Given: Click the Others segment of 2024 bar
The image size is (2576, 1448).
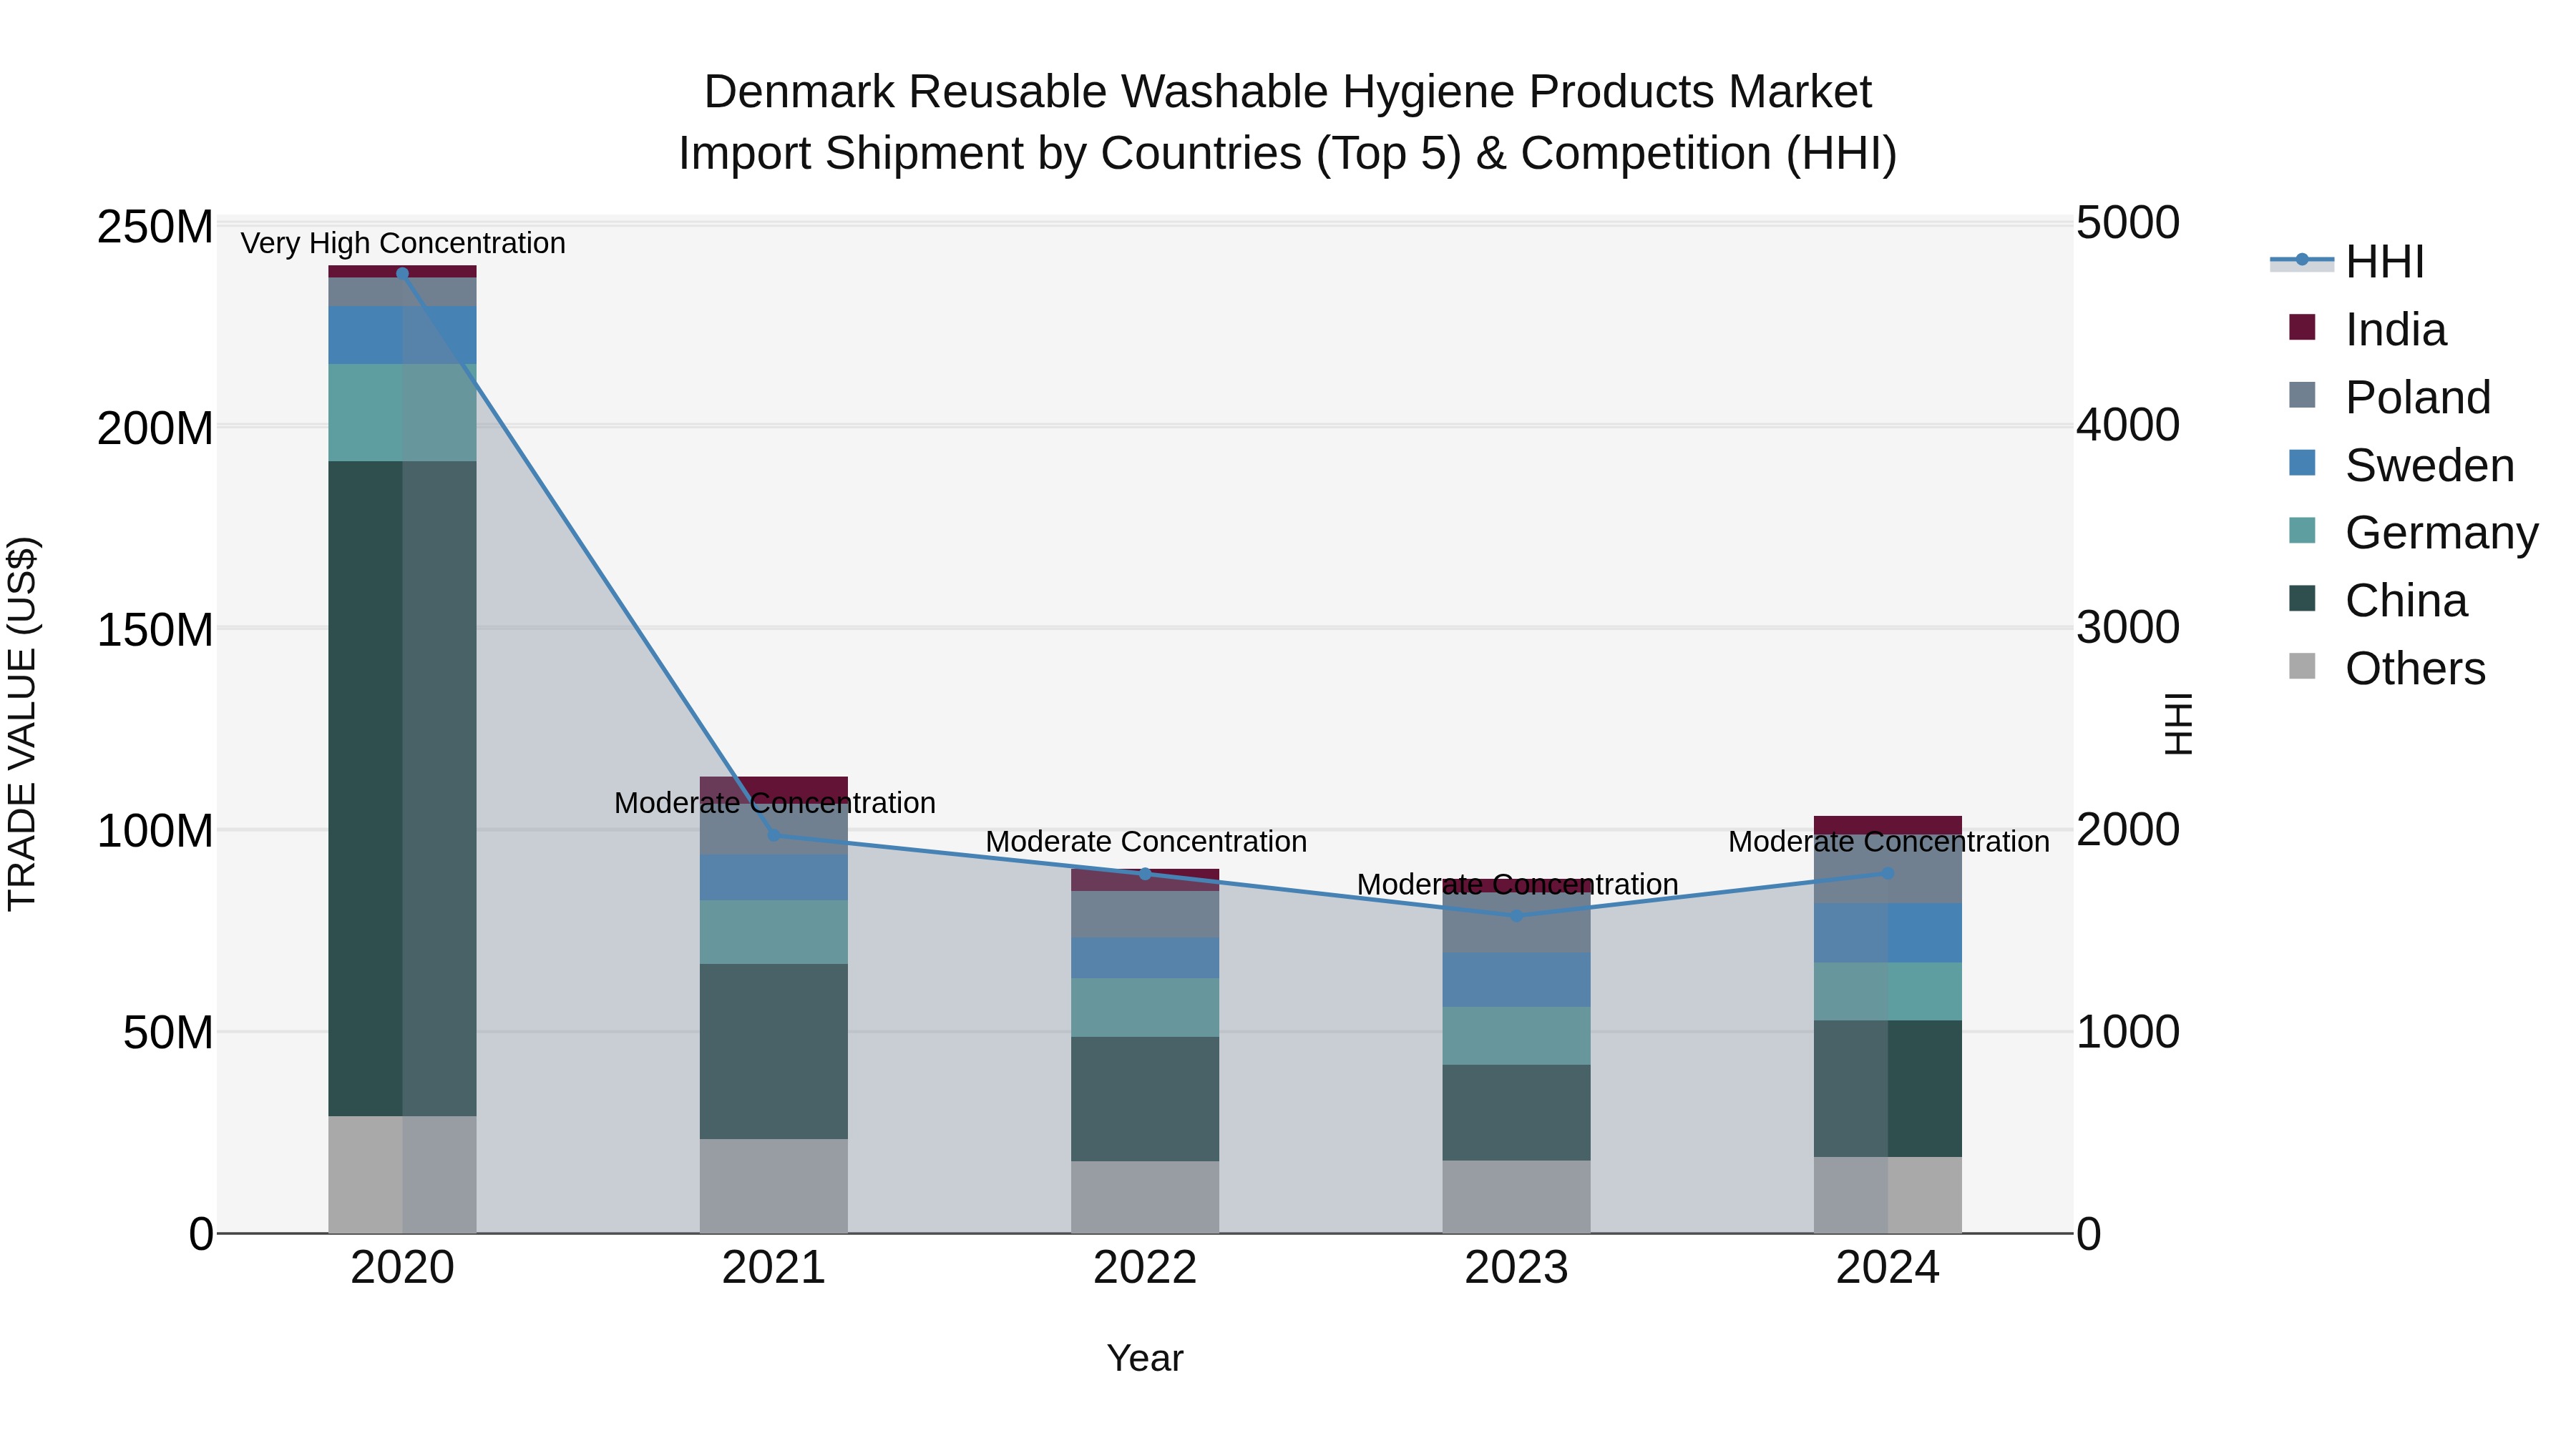Looking at the screenshot, I should pos(1888,1195).
